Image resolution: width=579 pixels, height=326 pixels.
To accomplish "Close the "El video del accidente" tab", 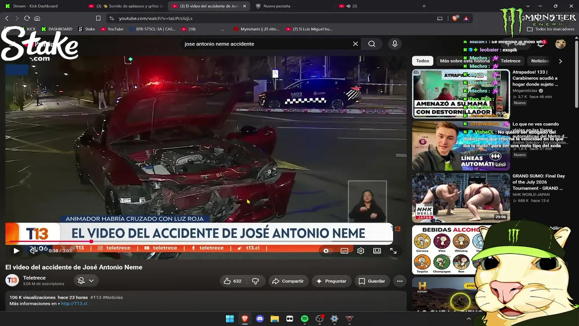I will [x=245, y=6].
